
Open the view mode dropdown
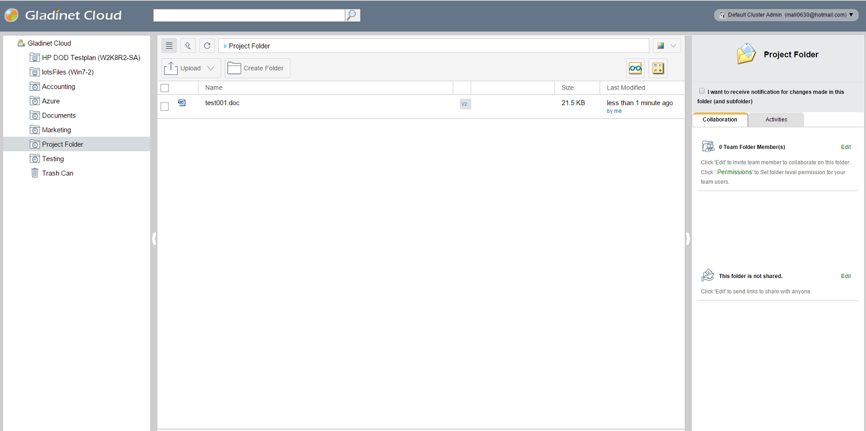tap(667, 46)
